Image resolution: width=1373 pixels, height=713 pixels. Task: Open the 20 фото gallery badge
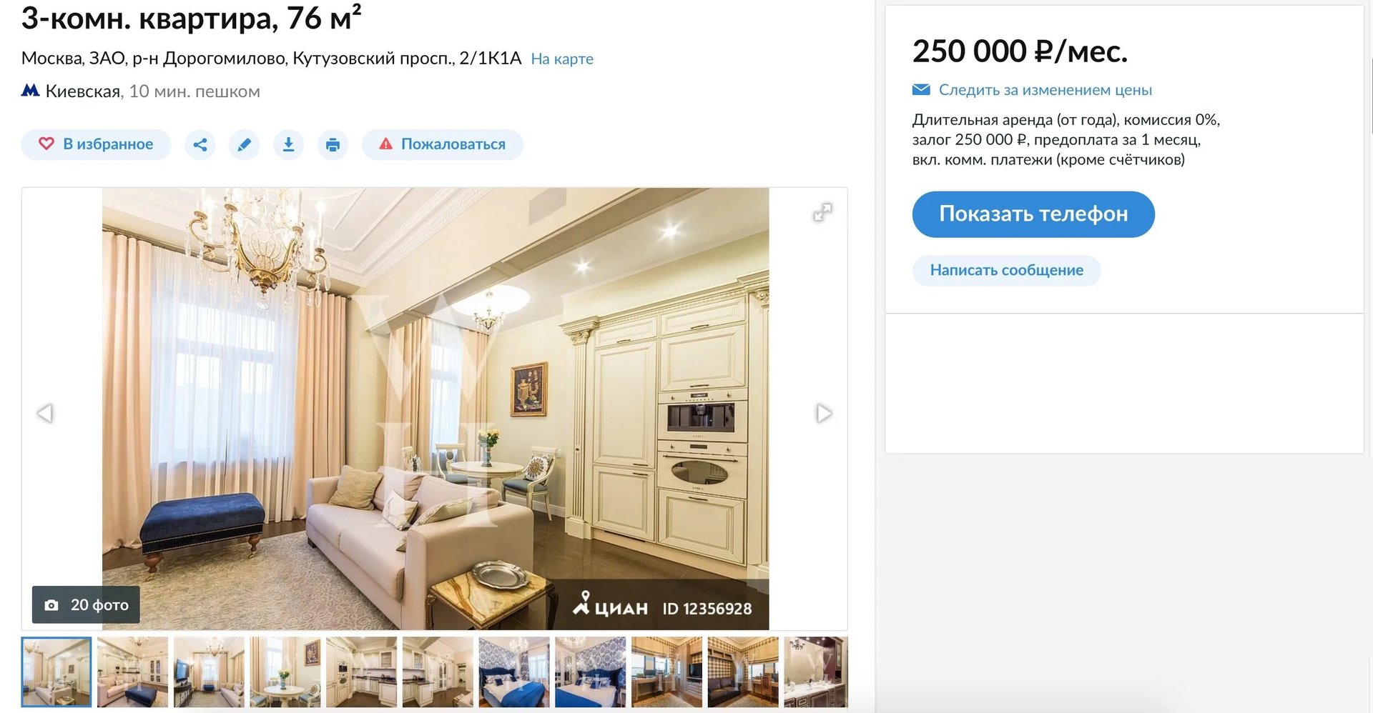(x=86, y=605)
